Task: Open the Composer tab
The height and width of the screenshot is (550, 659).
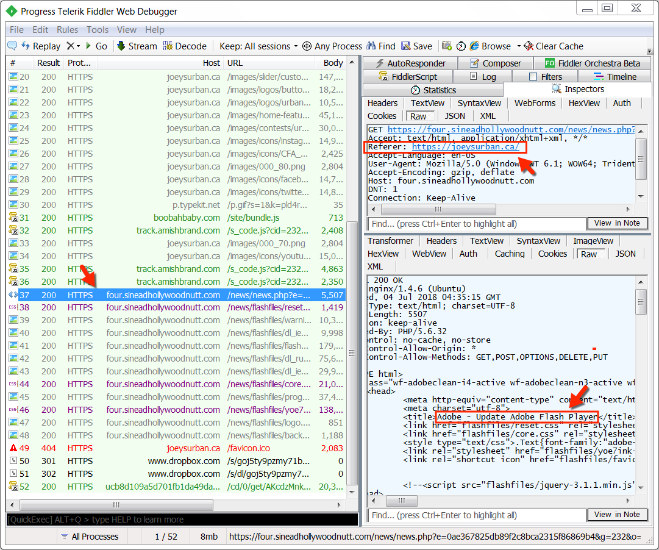Action: tap(496, 63)
